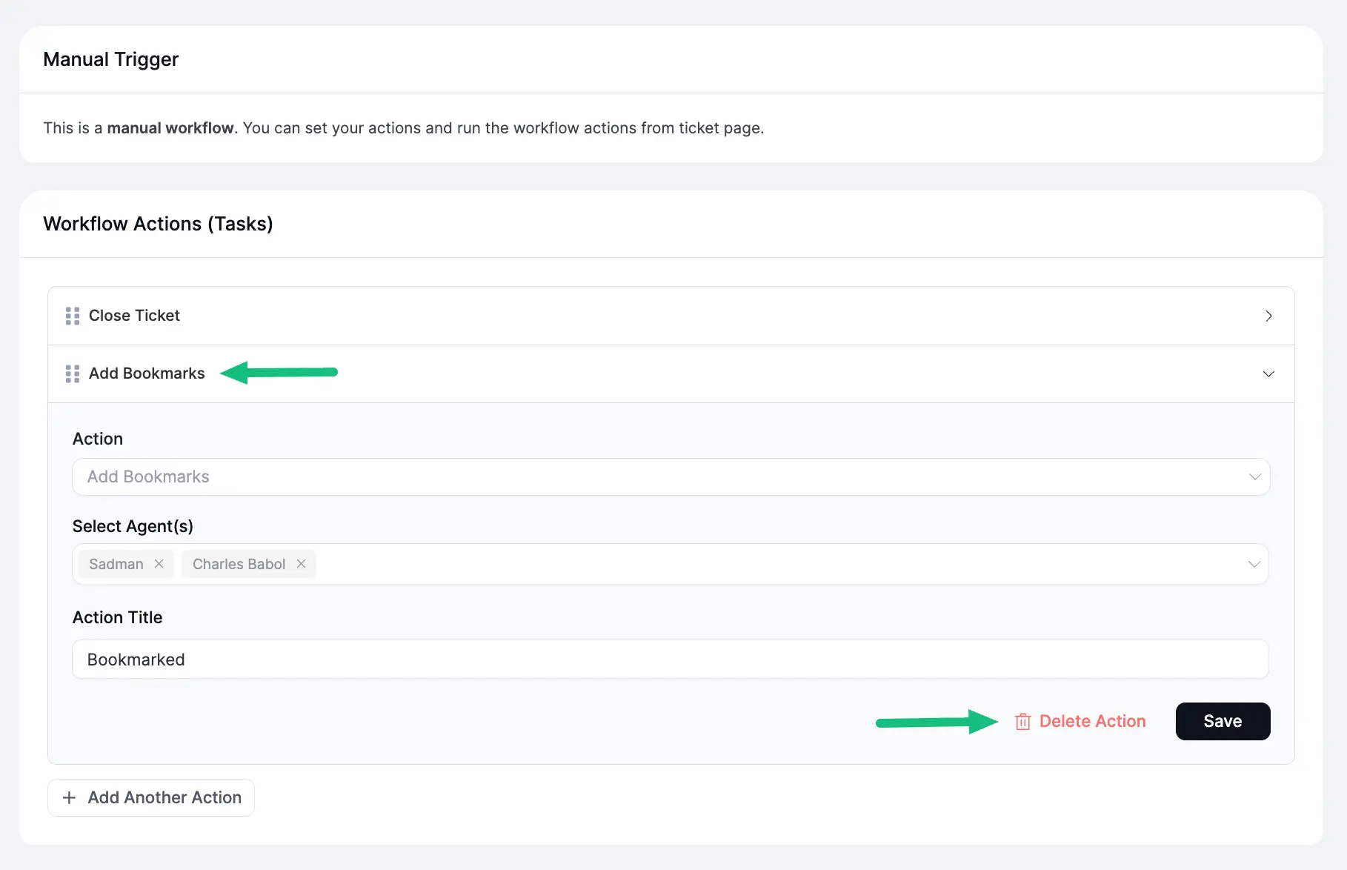
Task: Click the drag handle beside Add Bookmarks
Action: coord(72,373)
